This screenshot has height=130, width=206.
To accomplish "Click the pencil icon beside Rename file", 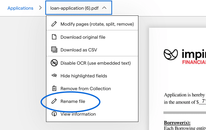I will [x=54, y=101].
